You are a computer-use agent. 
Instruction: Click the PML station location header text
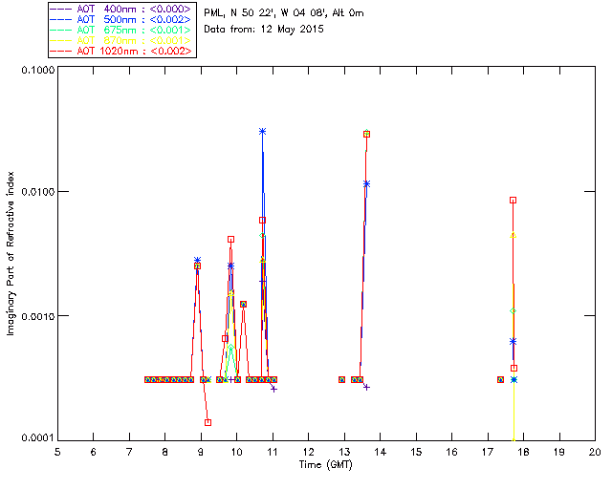pyautogui.click(x=284, y=13)
